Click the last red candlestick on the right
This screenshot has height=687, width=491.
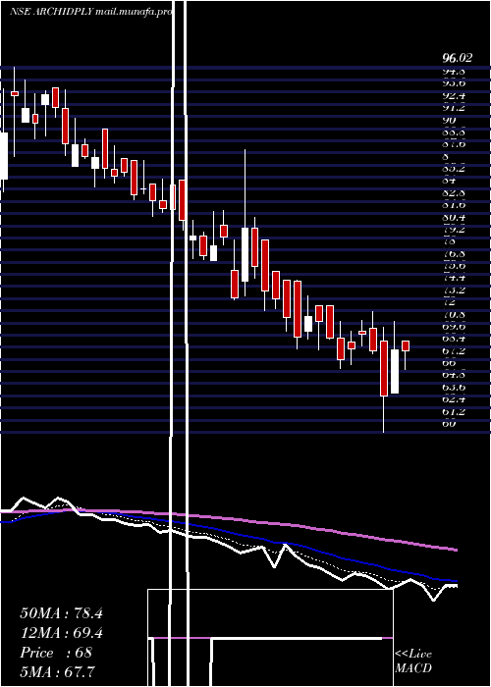click(x=406, y=345)
